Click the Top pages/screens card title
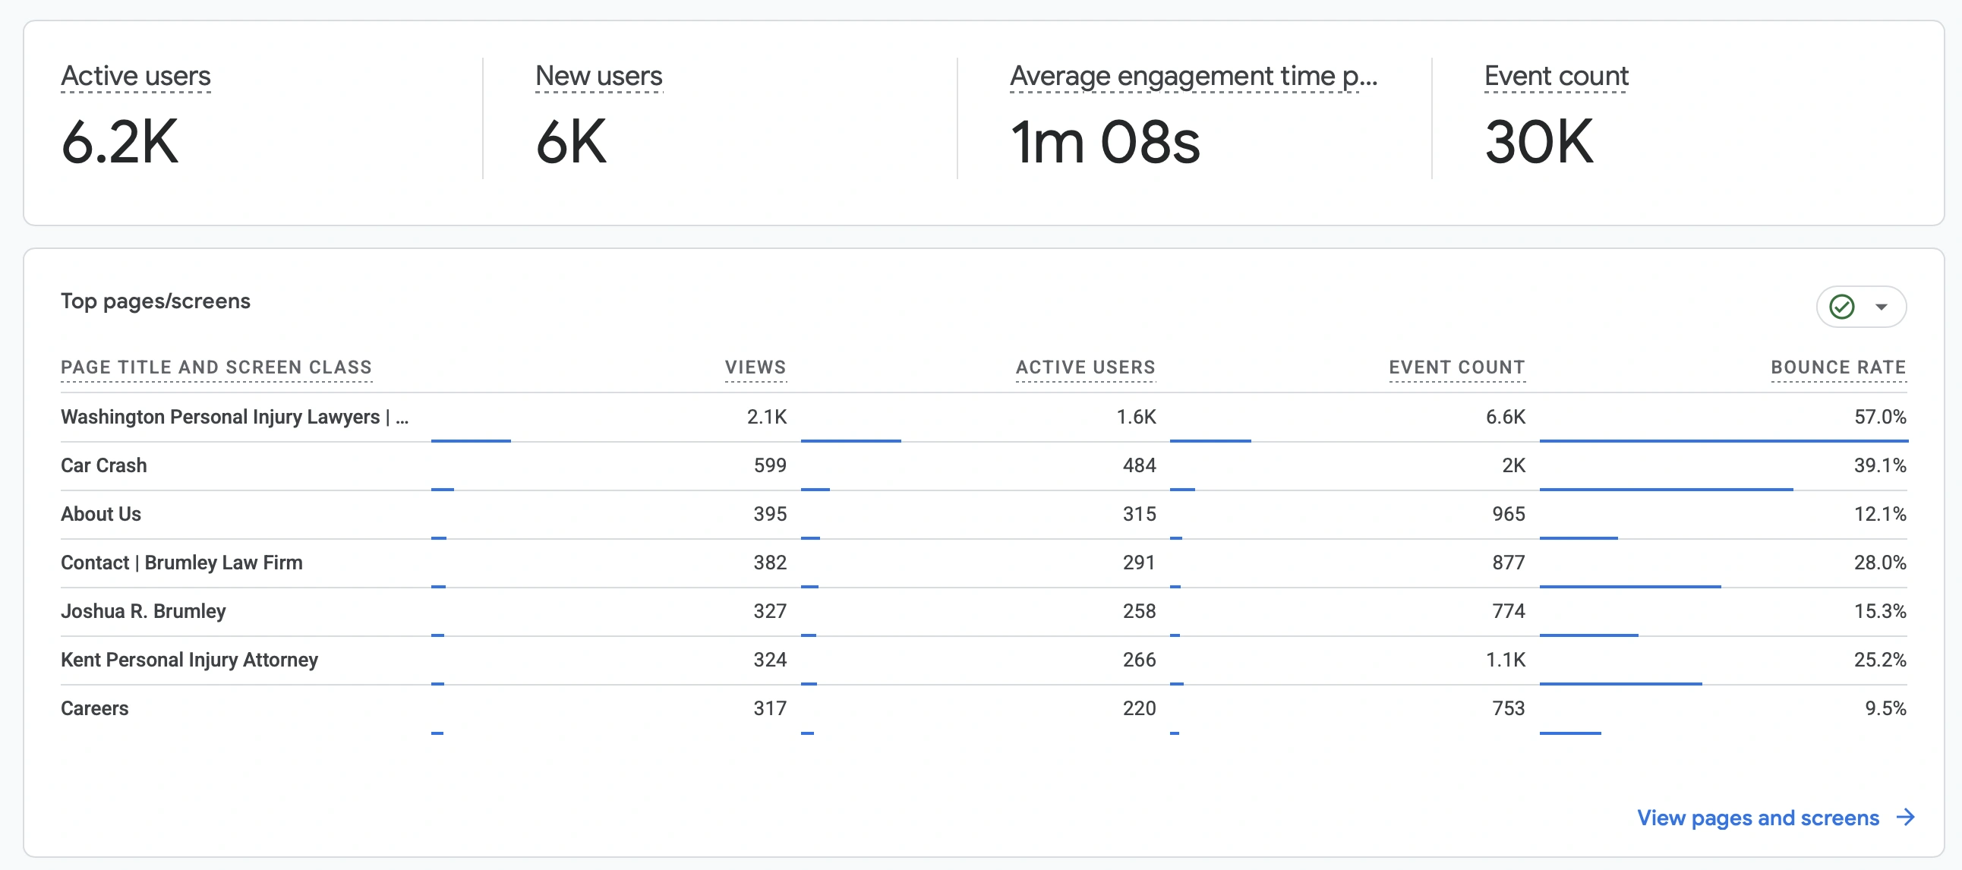The width and height of the screenshot is (1962, 870). [156, 301]
